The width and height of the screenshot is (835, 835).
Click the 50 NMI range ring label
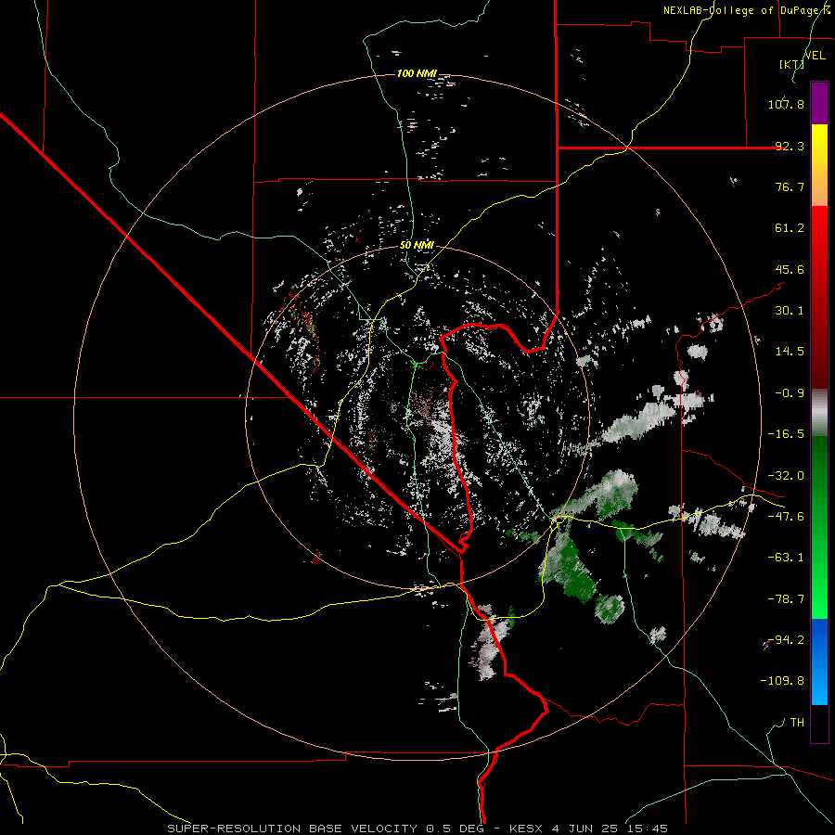417,246
